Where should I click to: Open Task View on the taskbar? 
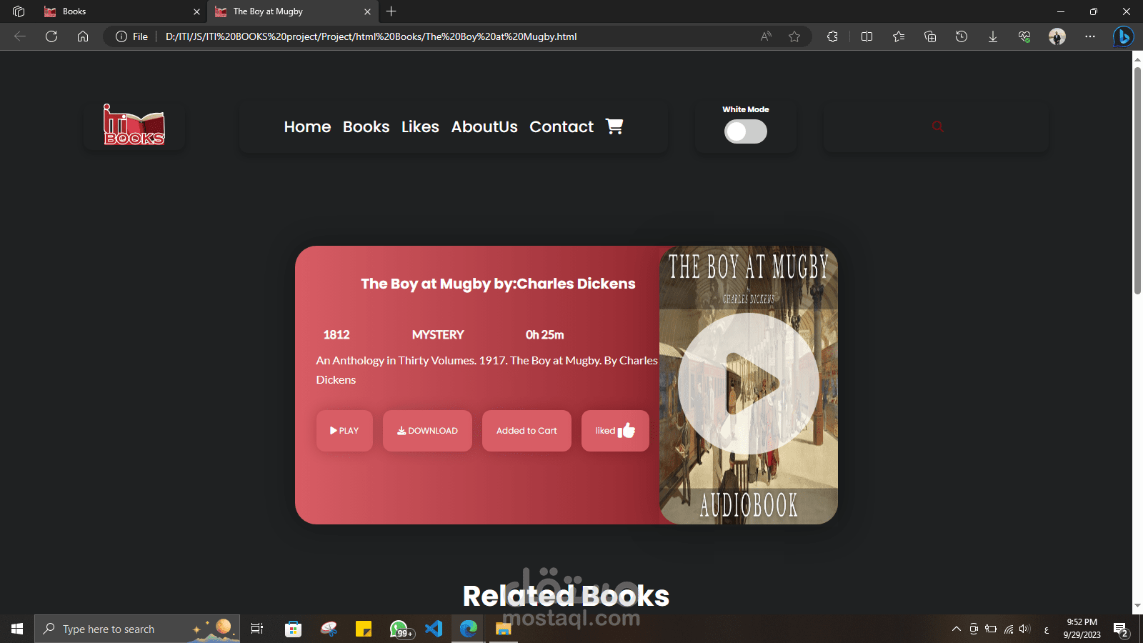[x=257, y=629]
